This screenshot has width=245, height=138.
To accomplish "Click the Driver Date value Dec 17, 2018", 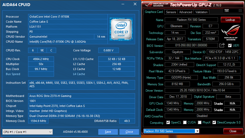I will click(x=178, y=97).
